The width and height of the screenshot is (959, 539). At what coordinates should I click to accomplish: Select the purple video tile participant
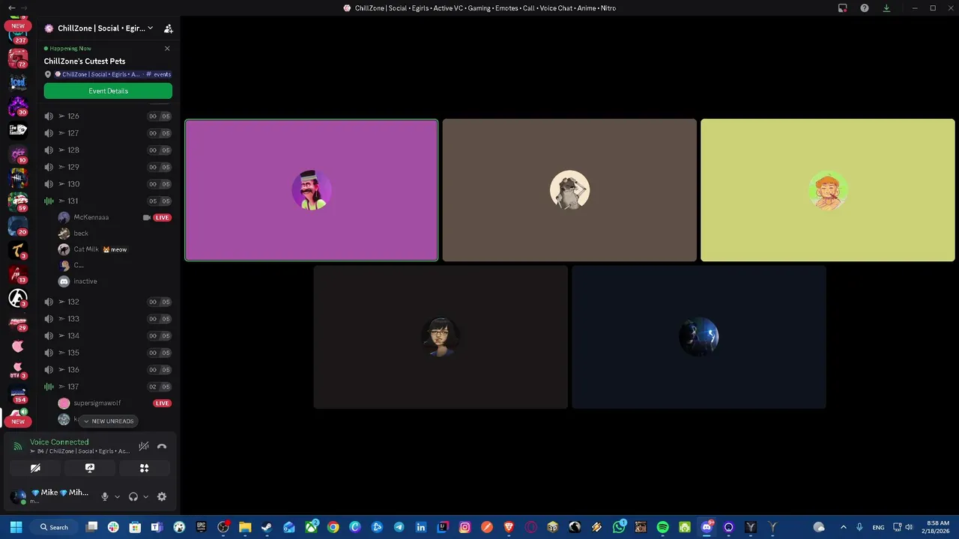point(312,190)
